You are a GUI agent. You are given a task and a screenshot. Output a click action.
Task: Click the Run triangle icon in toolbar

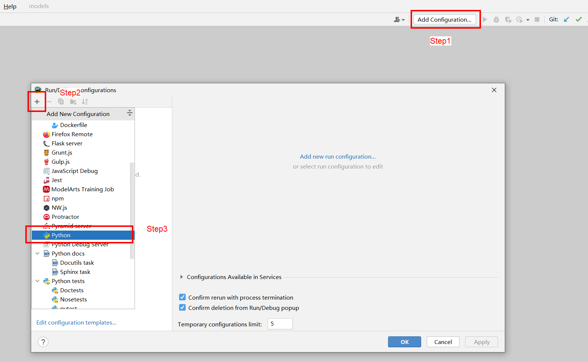click(485, 19)
